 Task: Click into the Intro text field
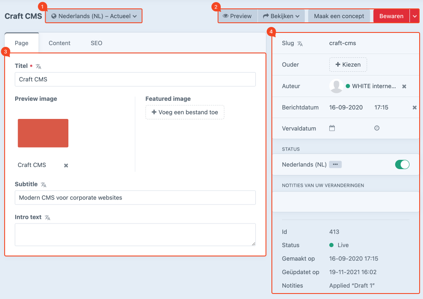(x=135, y=234)
